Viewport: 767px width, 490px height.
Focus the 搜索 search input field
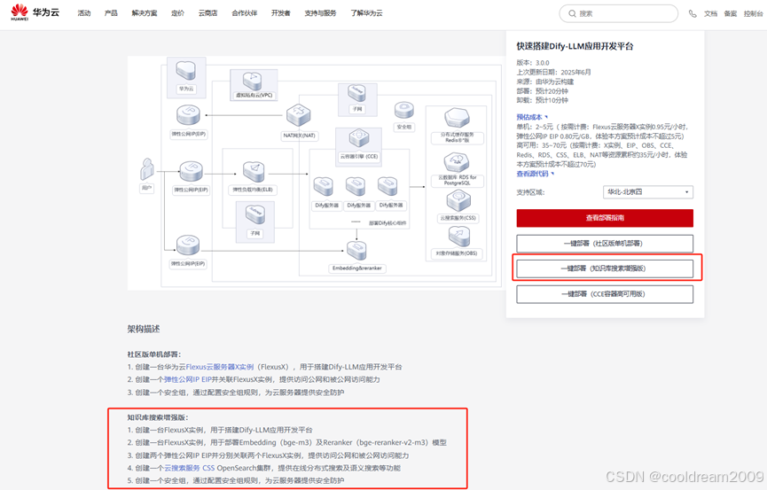pos(619,13)
